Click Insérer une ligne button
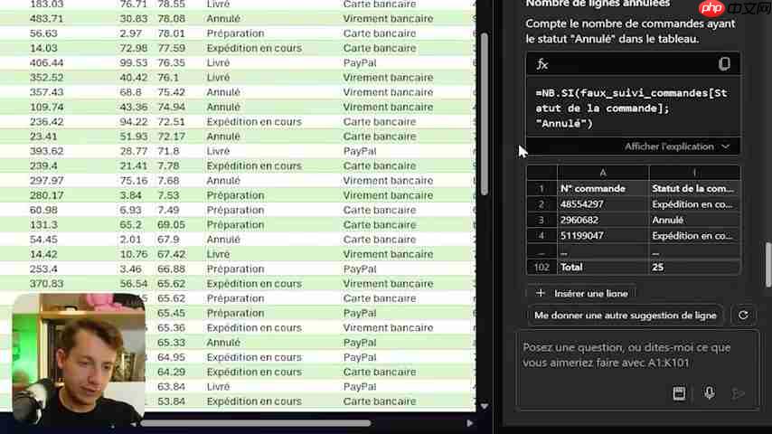Viewport: 772px width, 434px height. click(x=581, y=293)
